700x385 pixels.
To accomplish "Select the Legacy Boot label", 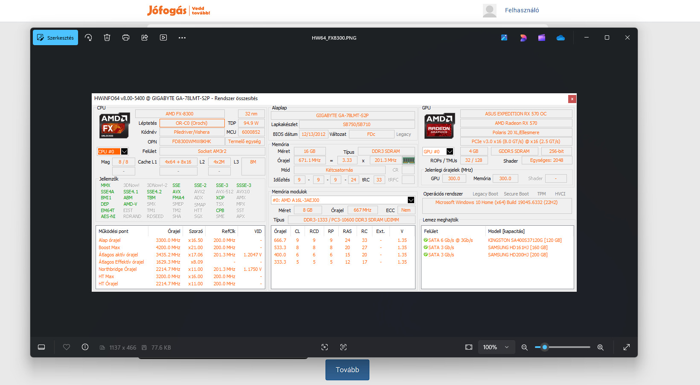I will coord(485,194).
